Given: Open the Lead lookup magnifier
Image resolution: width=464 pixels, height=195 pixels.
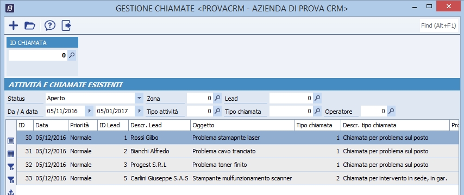Looking at the screenshot, I should pos(317,98).
